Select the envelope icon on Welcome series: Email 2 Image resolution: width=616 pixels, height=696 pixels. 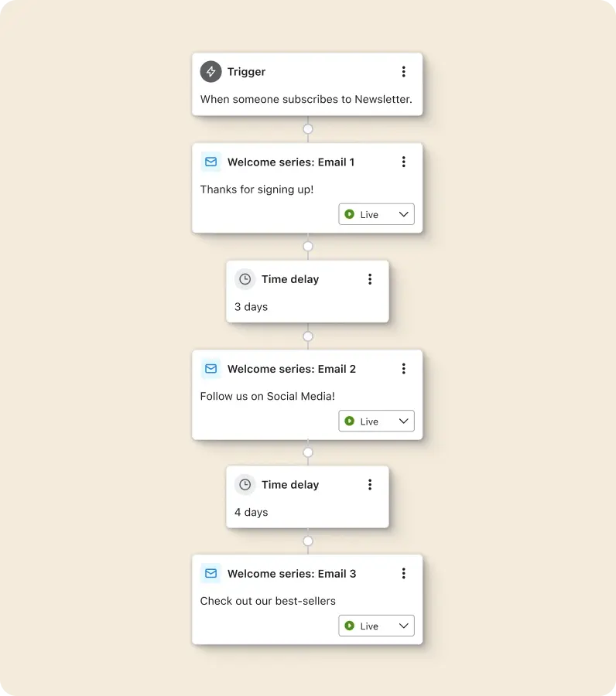coord(210,369)
